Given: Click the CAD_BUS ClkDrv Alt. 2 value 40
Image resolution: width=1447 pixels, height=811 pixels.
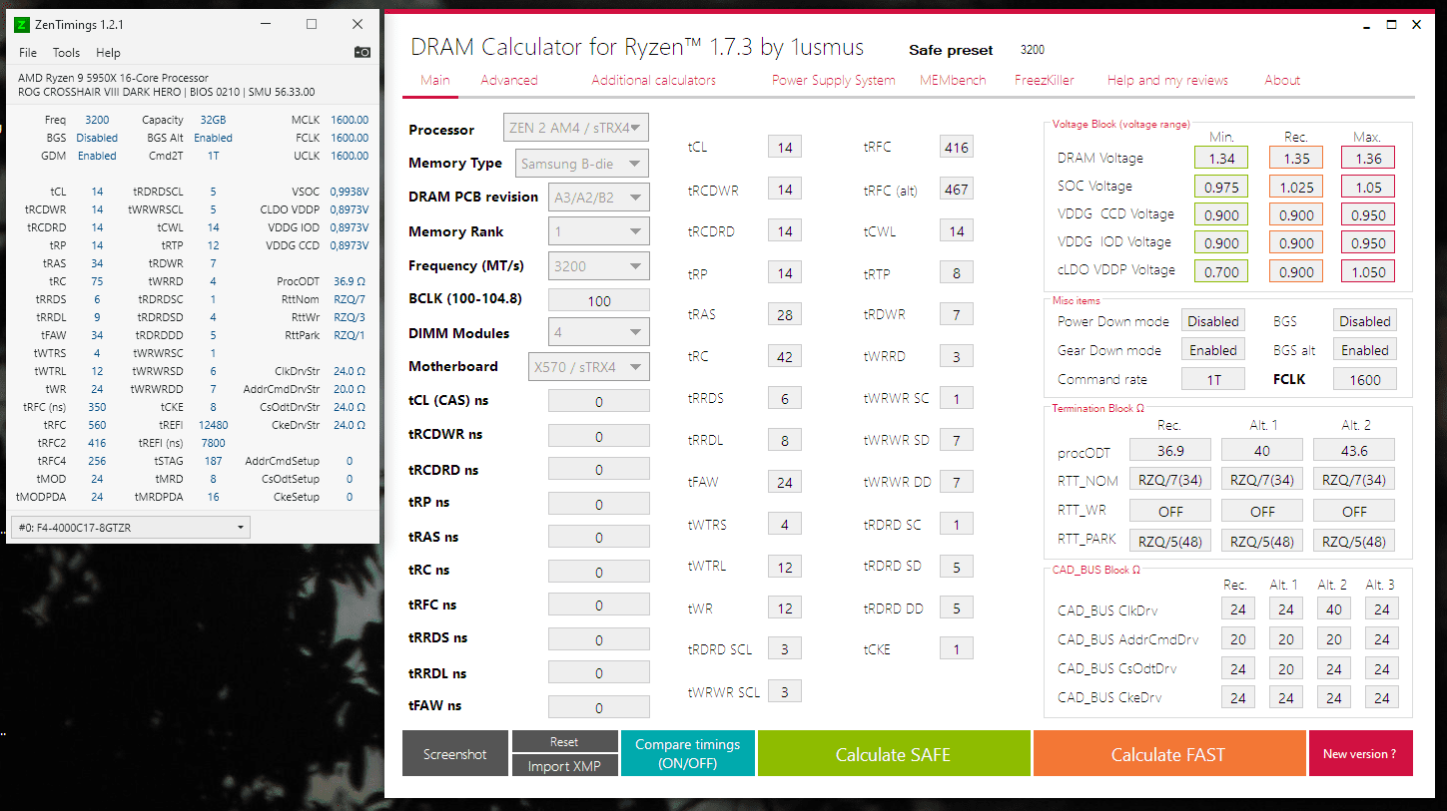Looking at the screenshot, I should point(1334,609).
